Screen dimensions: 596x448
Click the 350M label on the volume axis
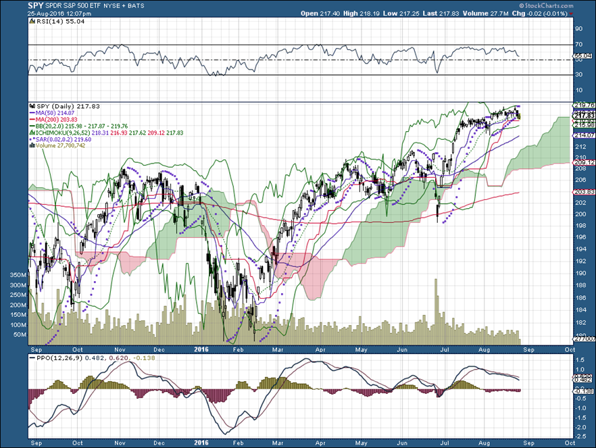[19, 275]
